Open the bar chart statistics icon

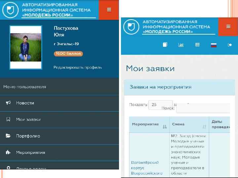[181, 45]
